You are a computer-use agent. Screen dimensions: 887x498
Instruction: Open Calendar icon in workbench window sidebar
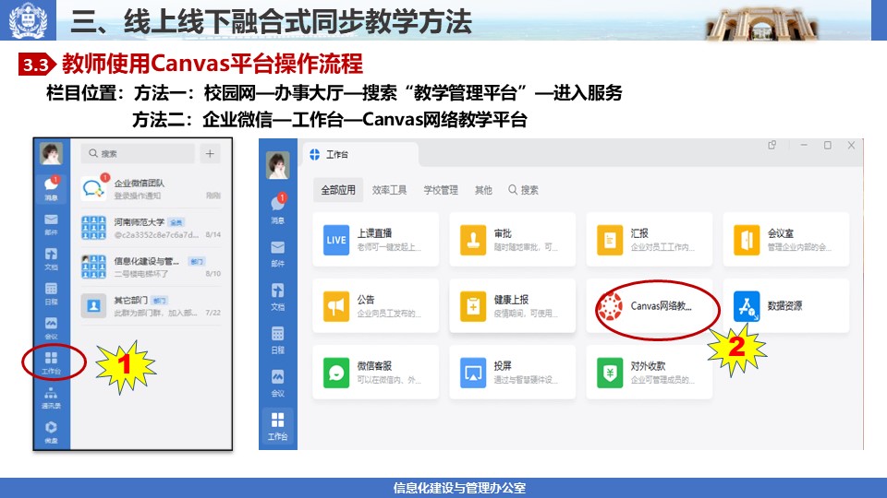click(278, 340)
